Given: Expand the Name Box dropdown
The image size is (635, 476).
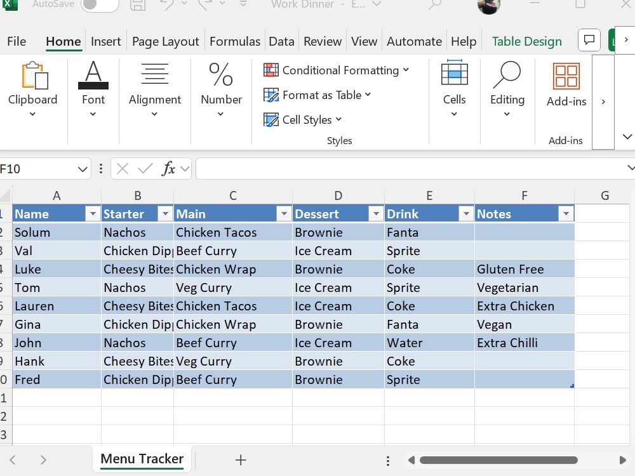Looking at the screenshot, I should 82,169.
